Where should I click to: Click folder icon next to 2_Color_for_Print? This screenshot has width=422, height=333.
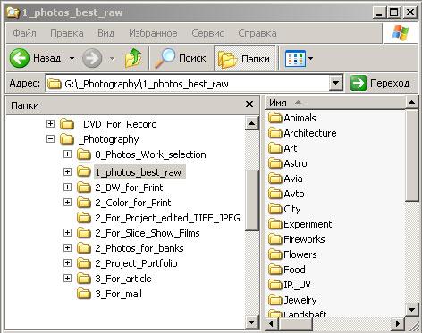84,202
